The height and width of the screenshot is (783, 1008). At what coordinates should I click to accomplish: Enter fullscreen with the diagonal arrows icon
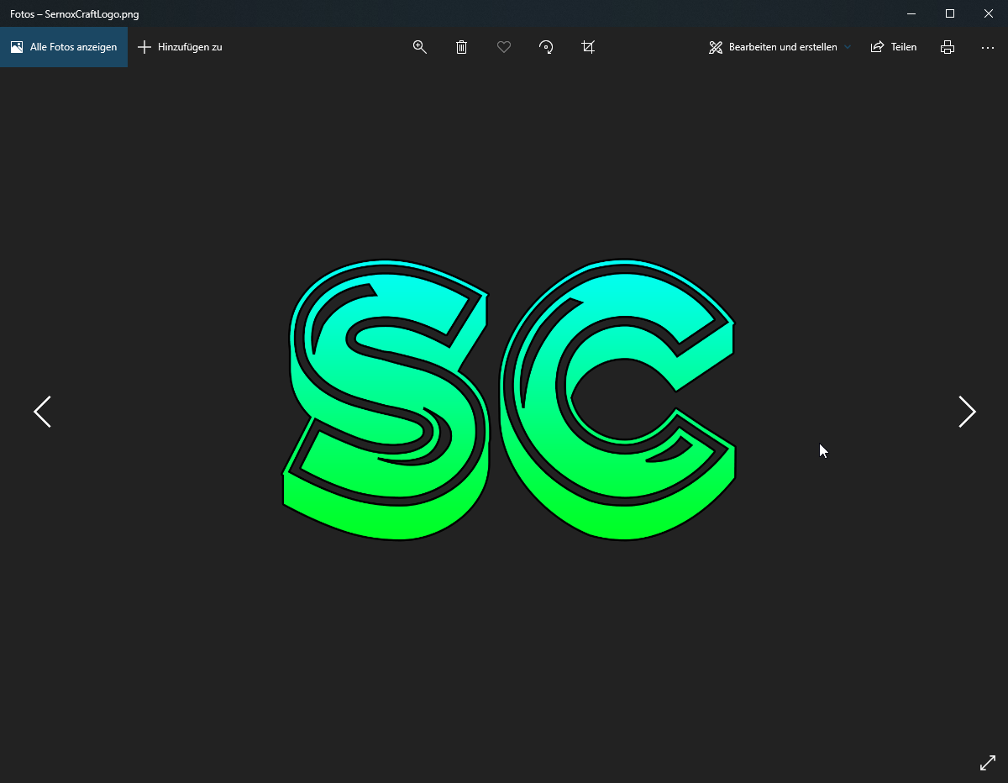[x=988, y=763]
